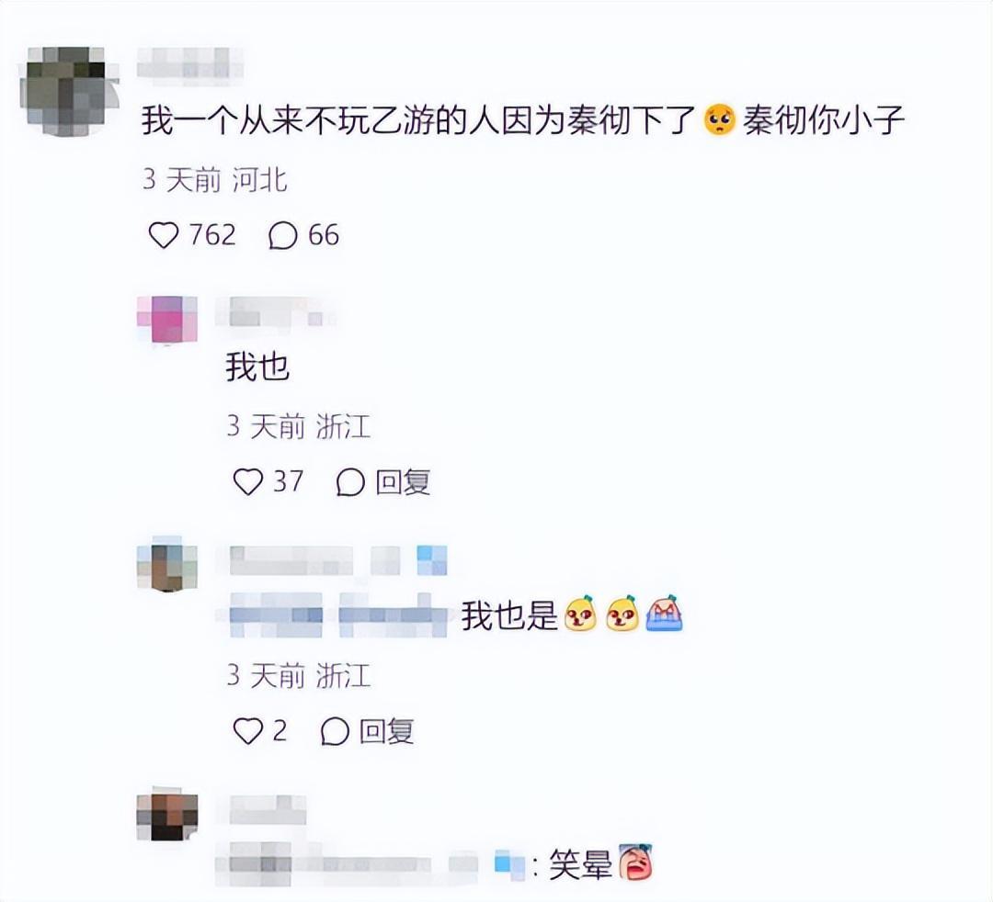993x902 pixels.
Task: Like the "我也是" reply with 2 likes
Action: pyautogui.click(x=247, y=730)
